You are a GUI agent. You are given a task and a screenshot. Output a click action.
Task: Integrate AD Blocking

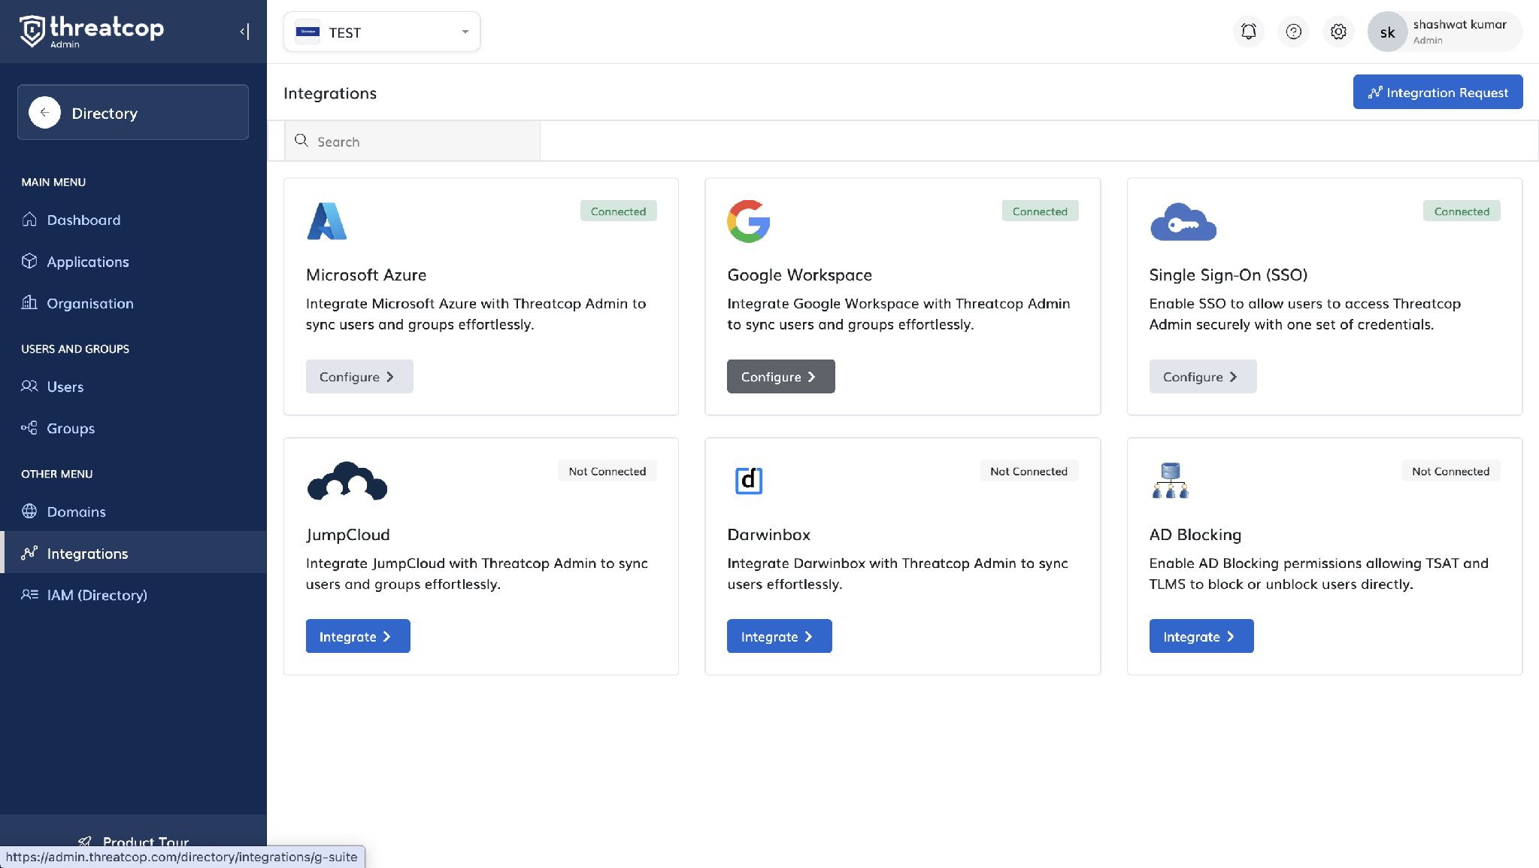point(1201,636)
